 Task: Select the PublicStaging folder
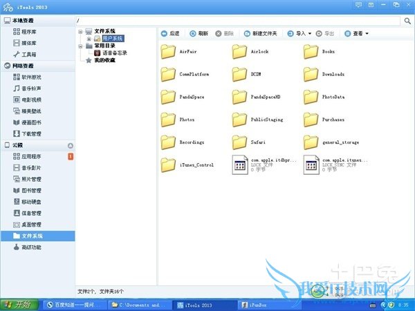(258, 120)
